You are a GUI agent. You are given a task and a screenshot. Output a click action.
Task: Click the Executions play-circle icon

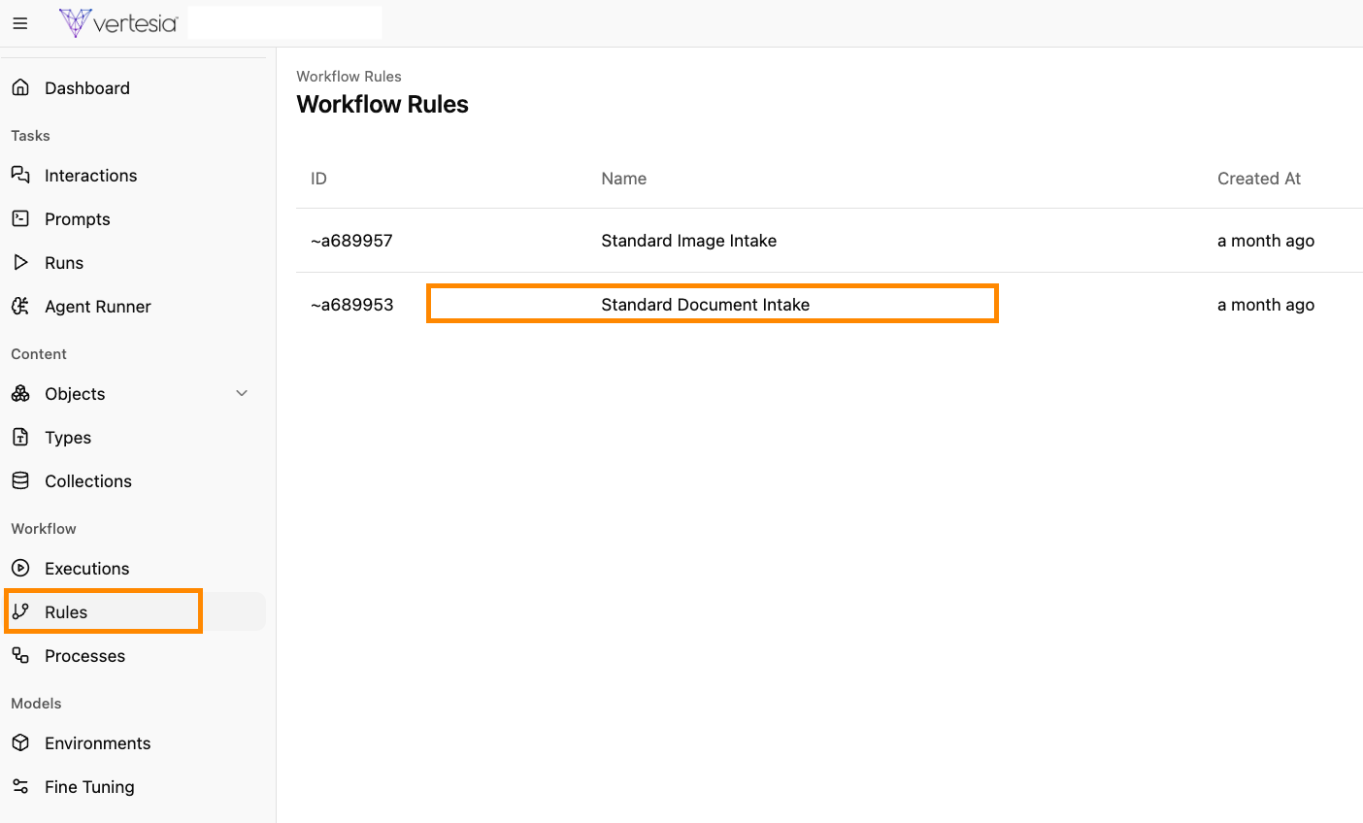tap(20, 568)
